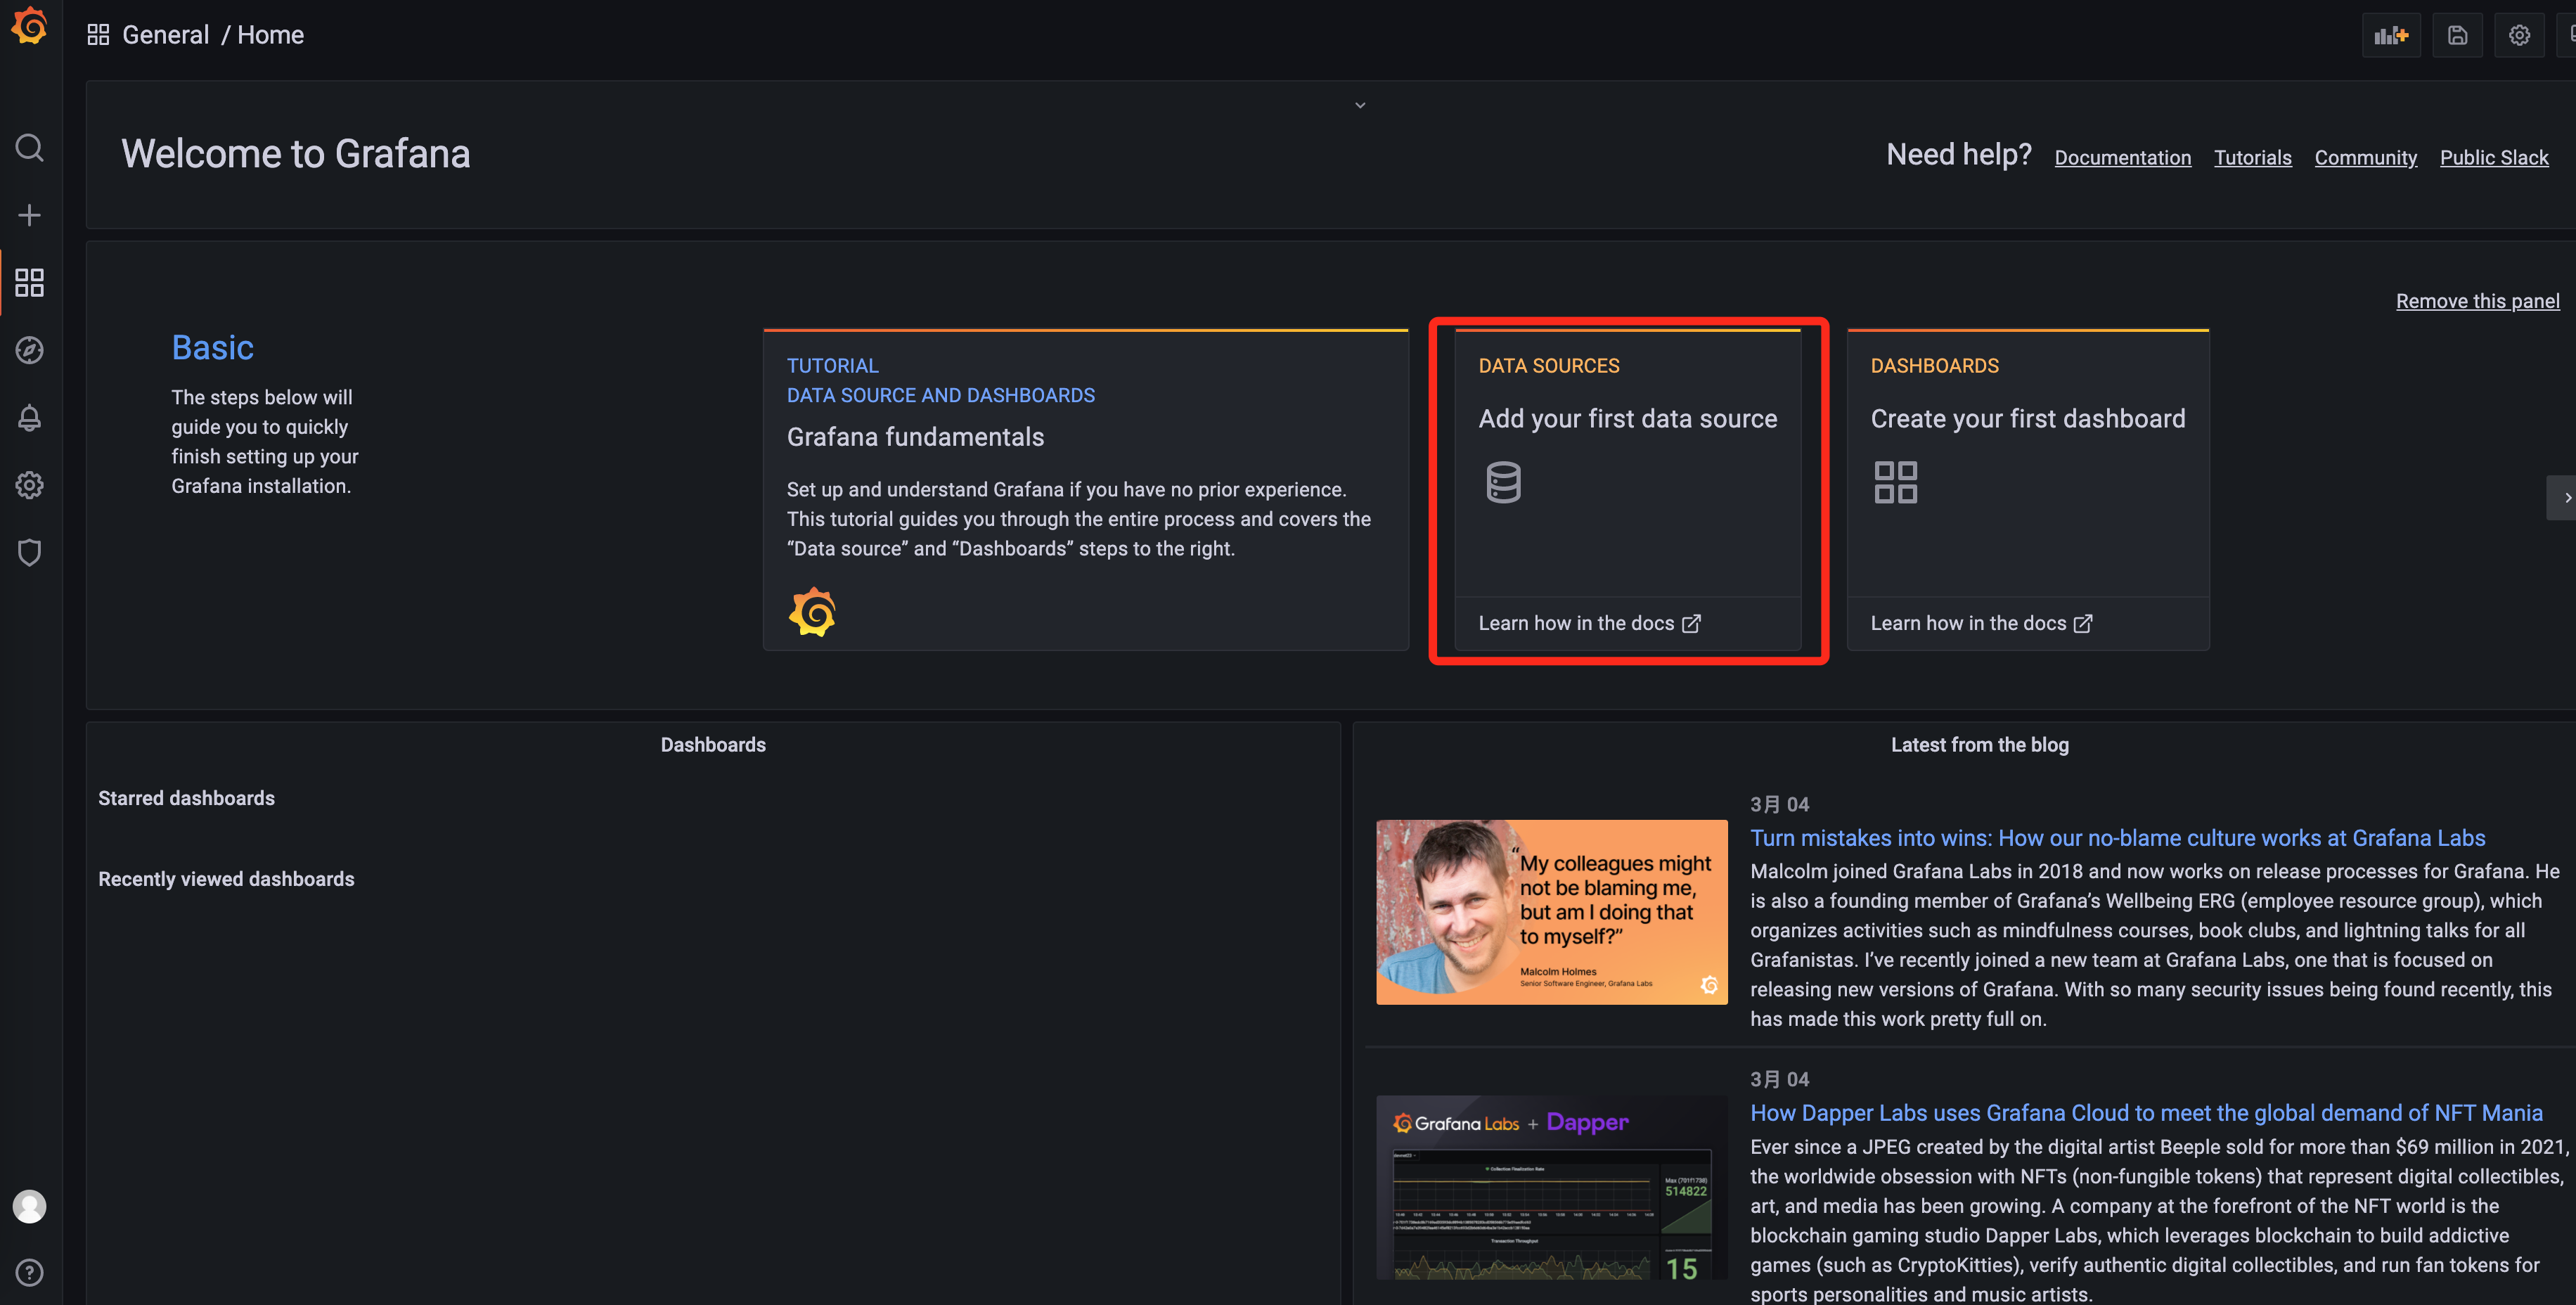Click Home in the breadcrumb
The image size is (2576, 1305).
[x=270, y=35]
